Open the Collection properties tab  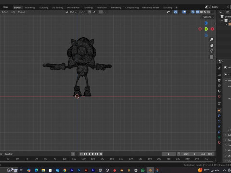[x=219, y=103]
